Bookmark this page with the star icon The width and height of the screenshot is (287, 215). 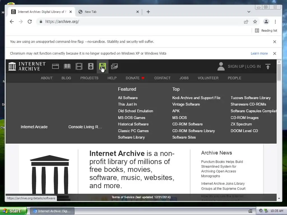pos(255,22)
